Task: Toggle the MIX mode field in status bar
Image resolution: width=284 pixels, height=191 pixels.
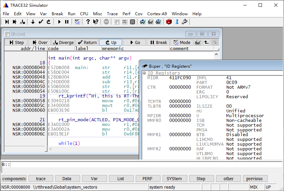Action: (256, 187)
